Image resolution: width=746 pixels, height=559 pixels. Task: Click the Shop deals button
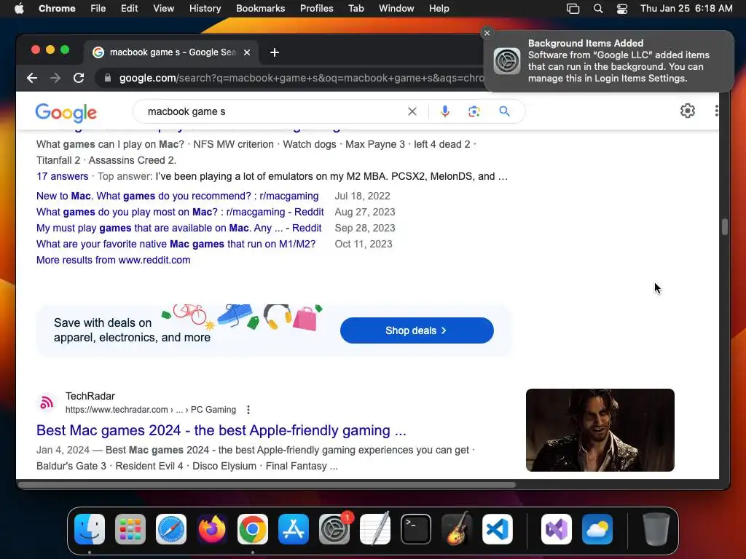tap(417, 330)
